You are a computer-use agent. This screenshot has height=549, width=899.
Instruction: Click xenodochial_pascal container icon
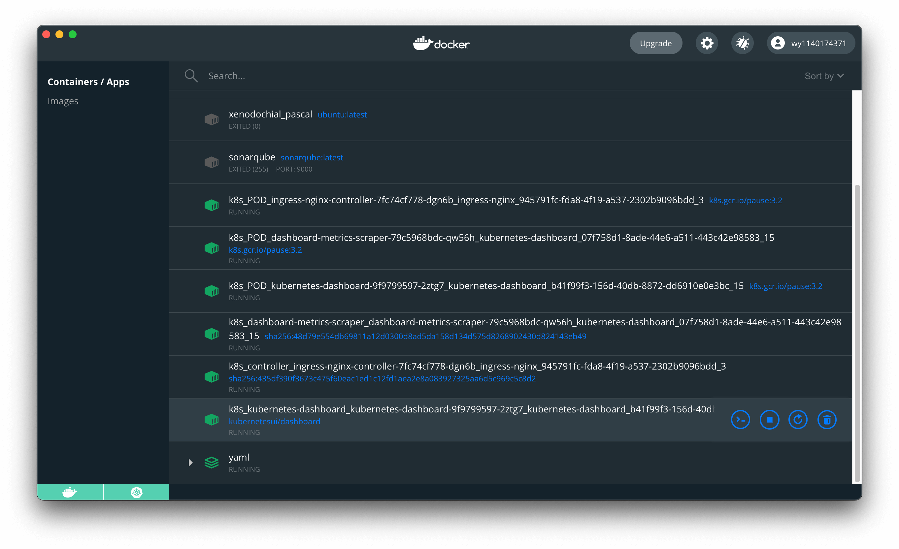click(211, 119)
